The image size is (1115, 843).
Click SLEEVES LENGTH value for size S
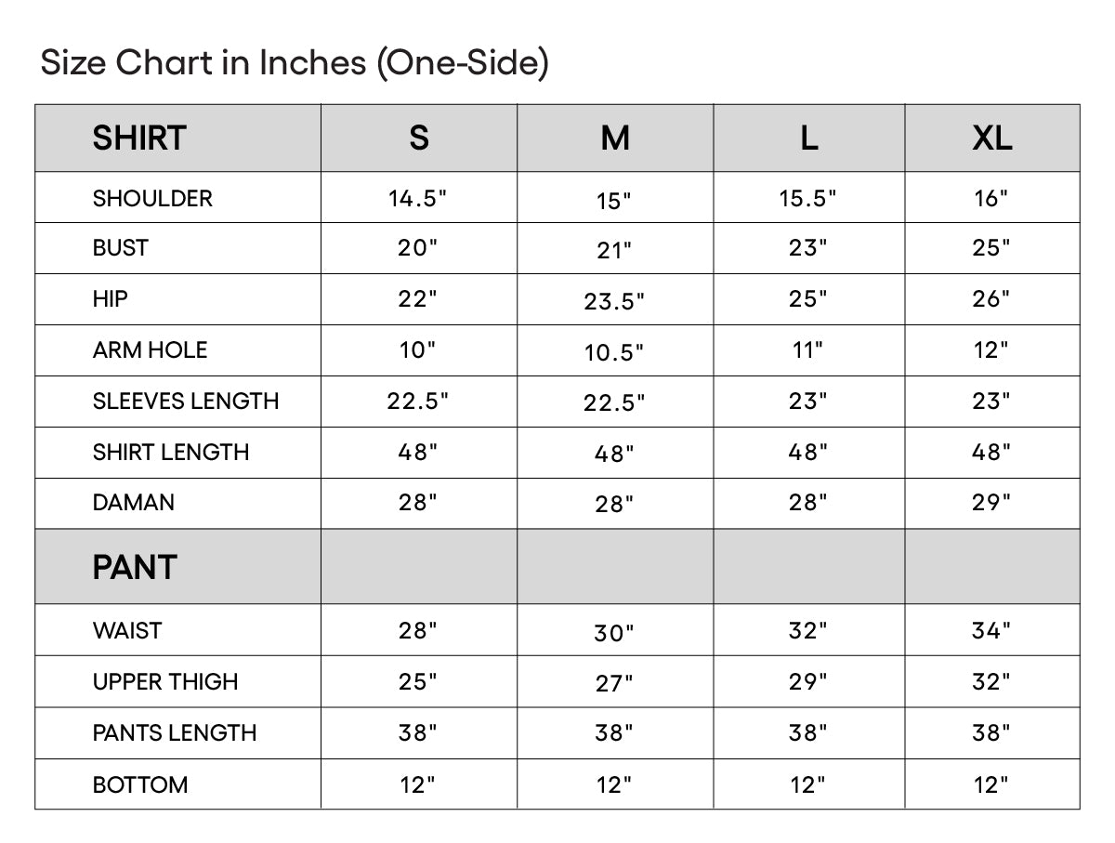pos(418,401)
